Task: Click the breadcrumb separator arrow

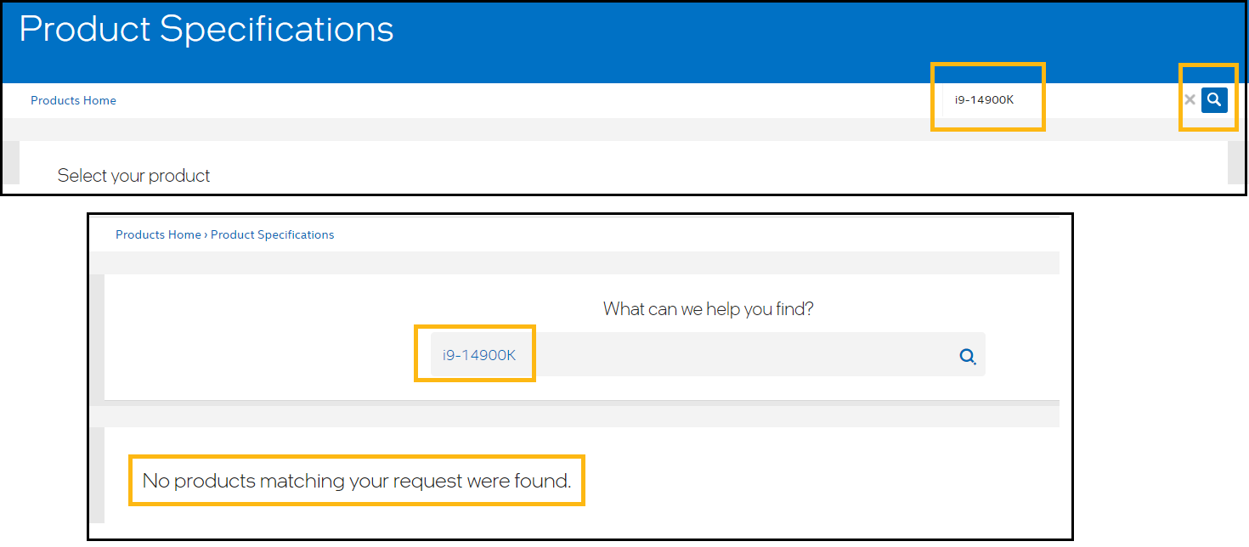Action: (x=206, y=234)
